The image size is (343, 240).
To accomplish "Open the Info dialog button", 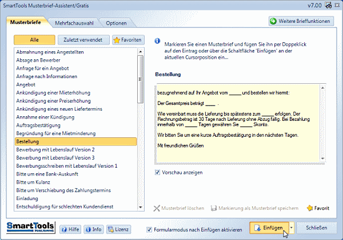I will tap(94, 229).
